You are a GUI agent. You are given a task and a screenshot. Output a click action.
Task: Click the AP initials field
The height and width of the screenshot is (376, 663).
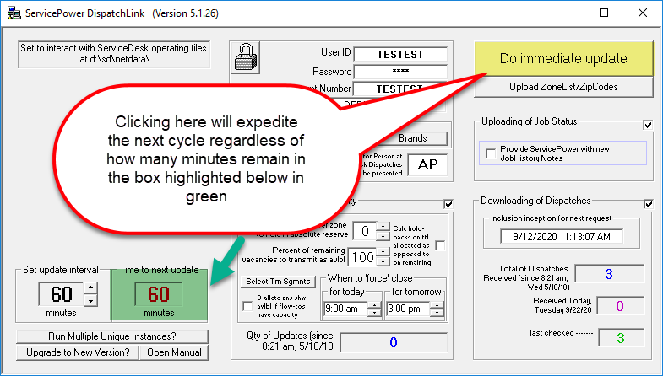[427, 164]
